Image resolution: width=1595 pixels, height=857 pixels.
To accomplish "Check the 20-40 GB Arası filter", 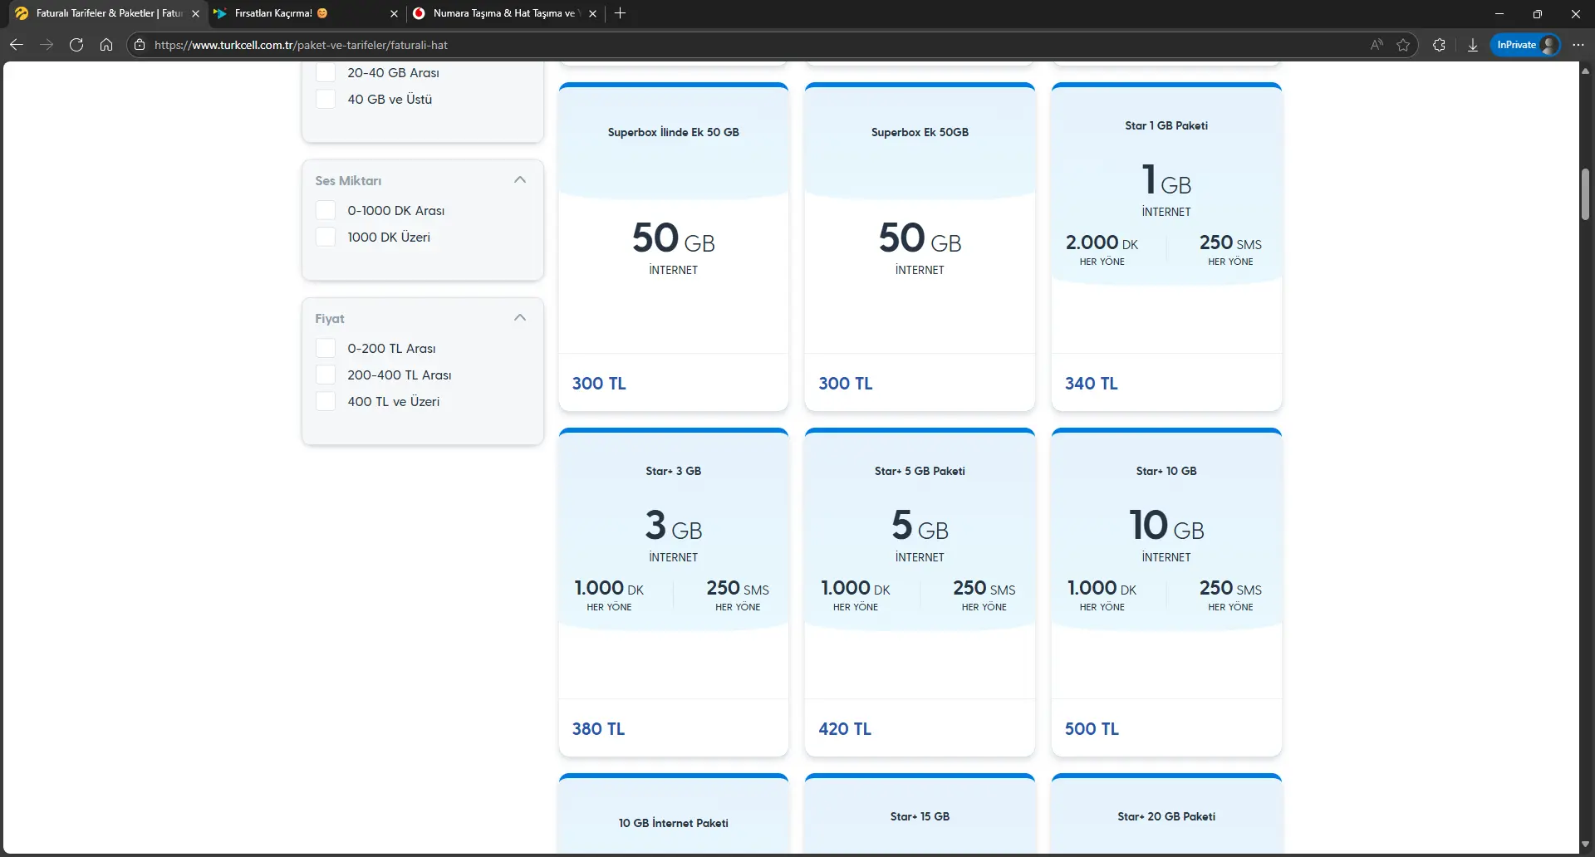I will [326, 72].
